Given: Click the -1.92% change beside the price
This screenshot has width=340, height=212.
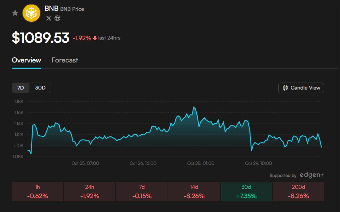Looking at the screenshot, I should pos(82,38).
